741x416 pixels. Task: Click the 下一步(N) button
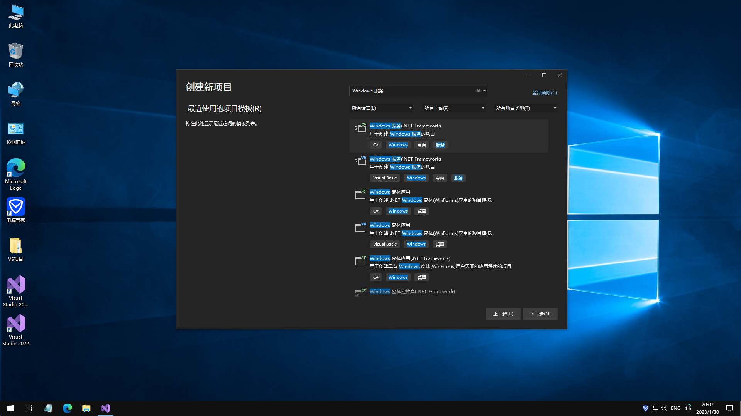click(540, 314)
